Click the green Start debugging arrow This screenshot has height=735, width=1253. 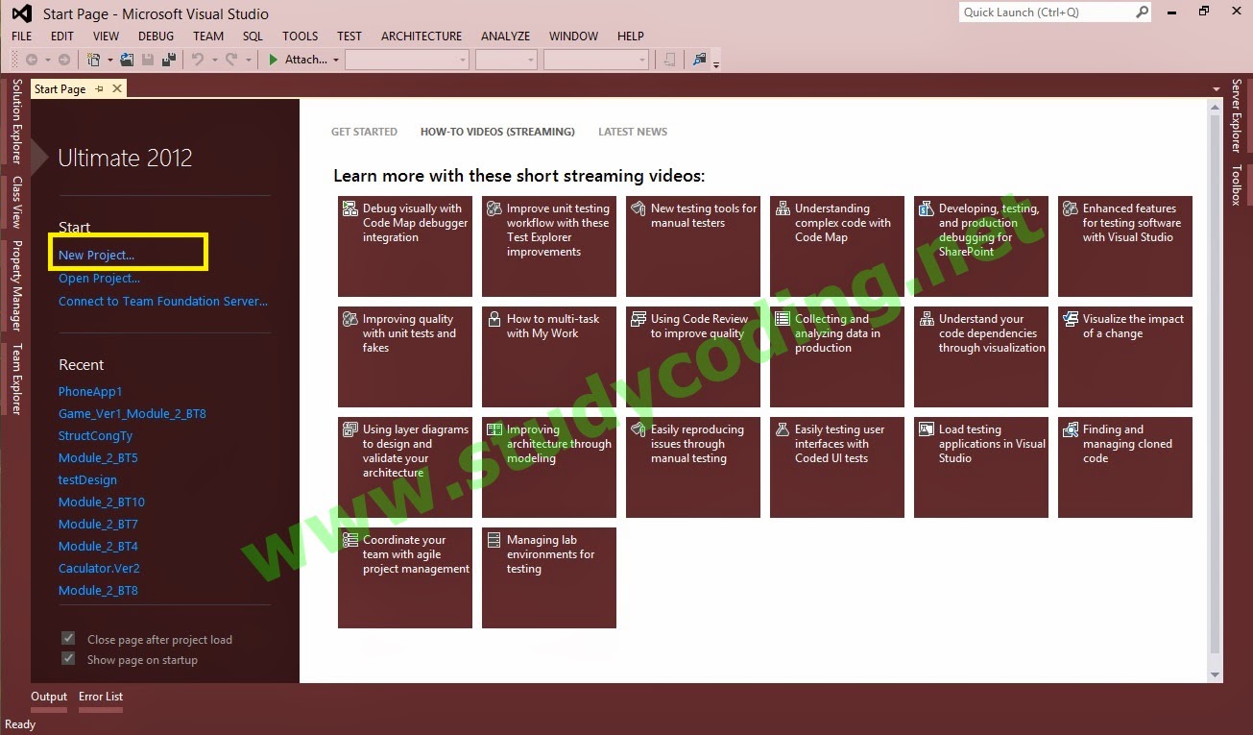pyautogui.click(x=273, y=60)
